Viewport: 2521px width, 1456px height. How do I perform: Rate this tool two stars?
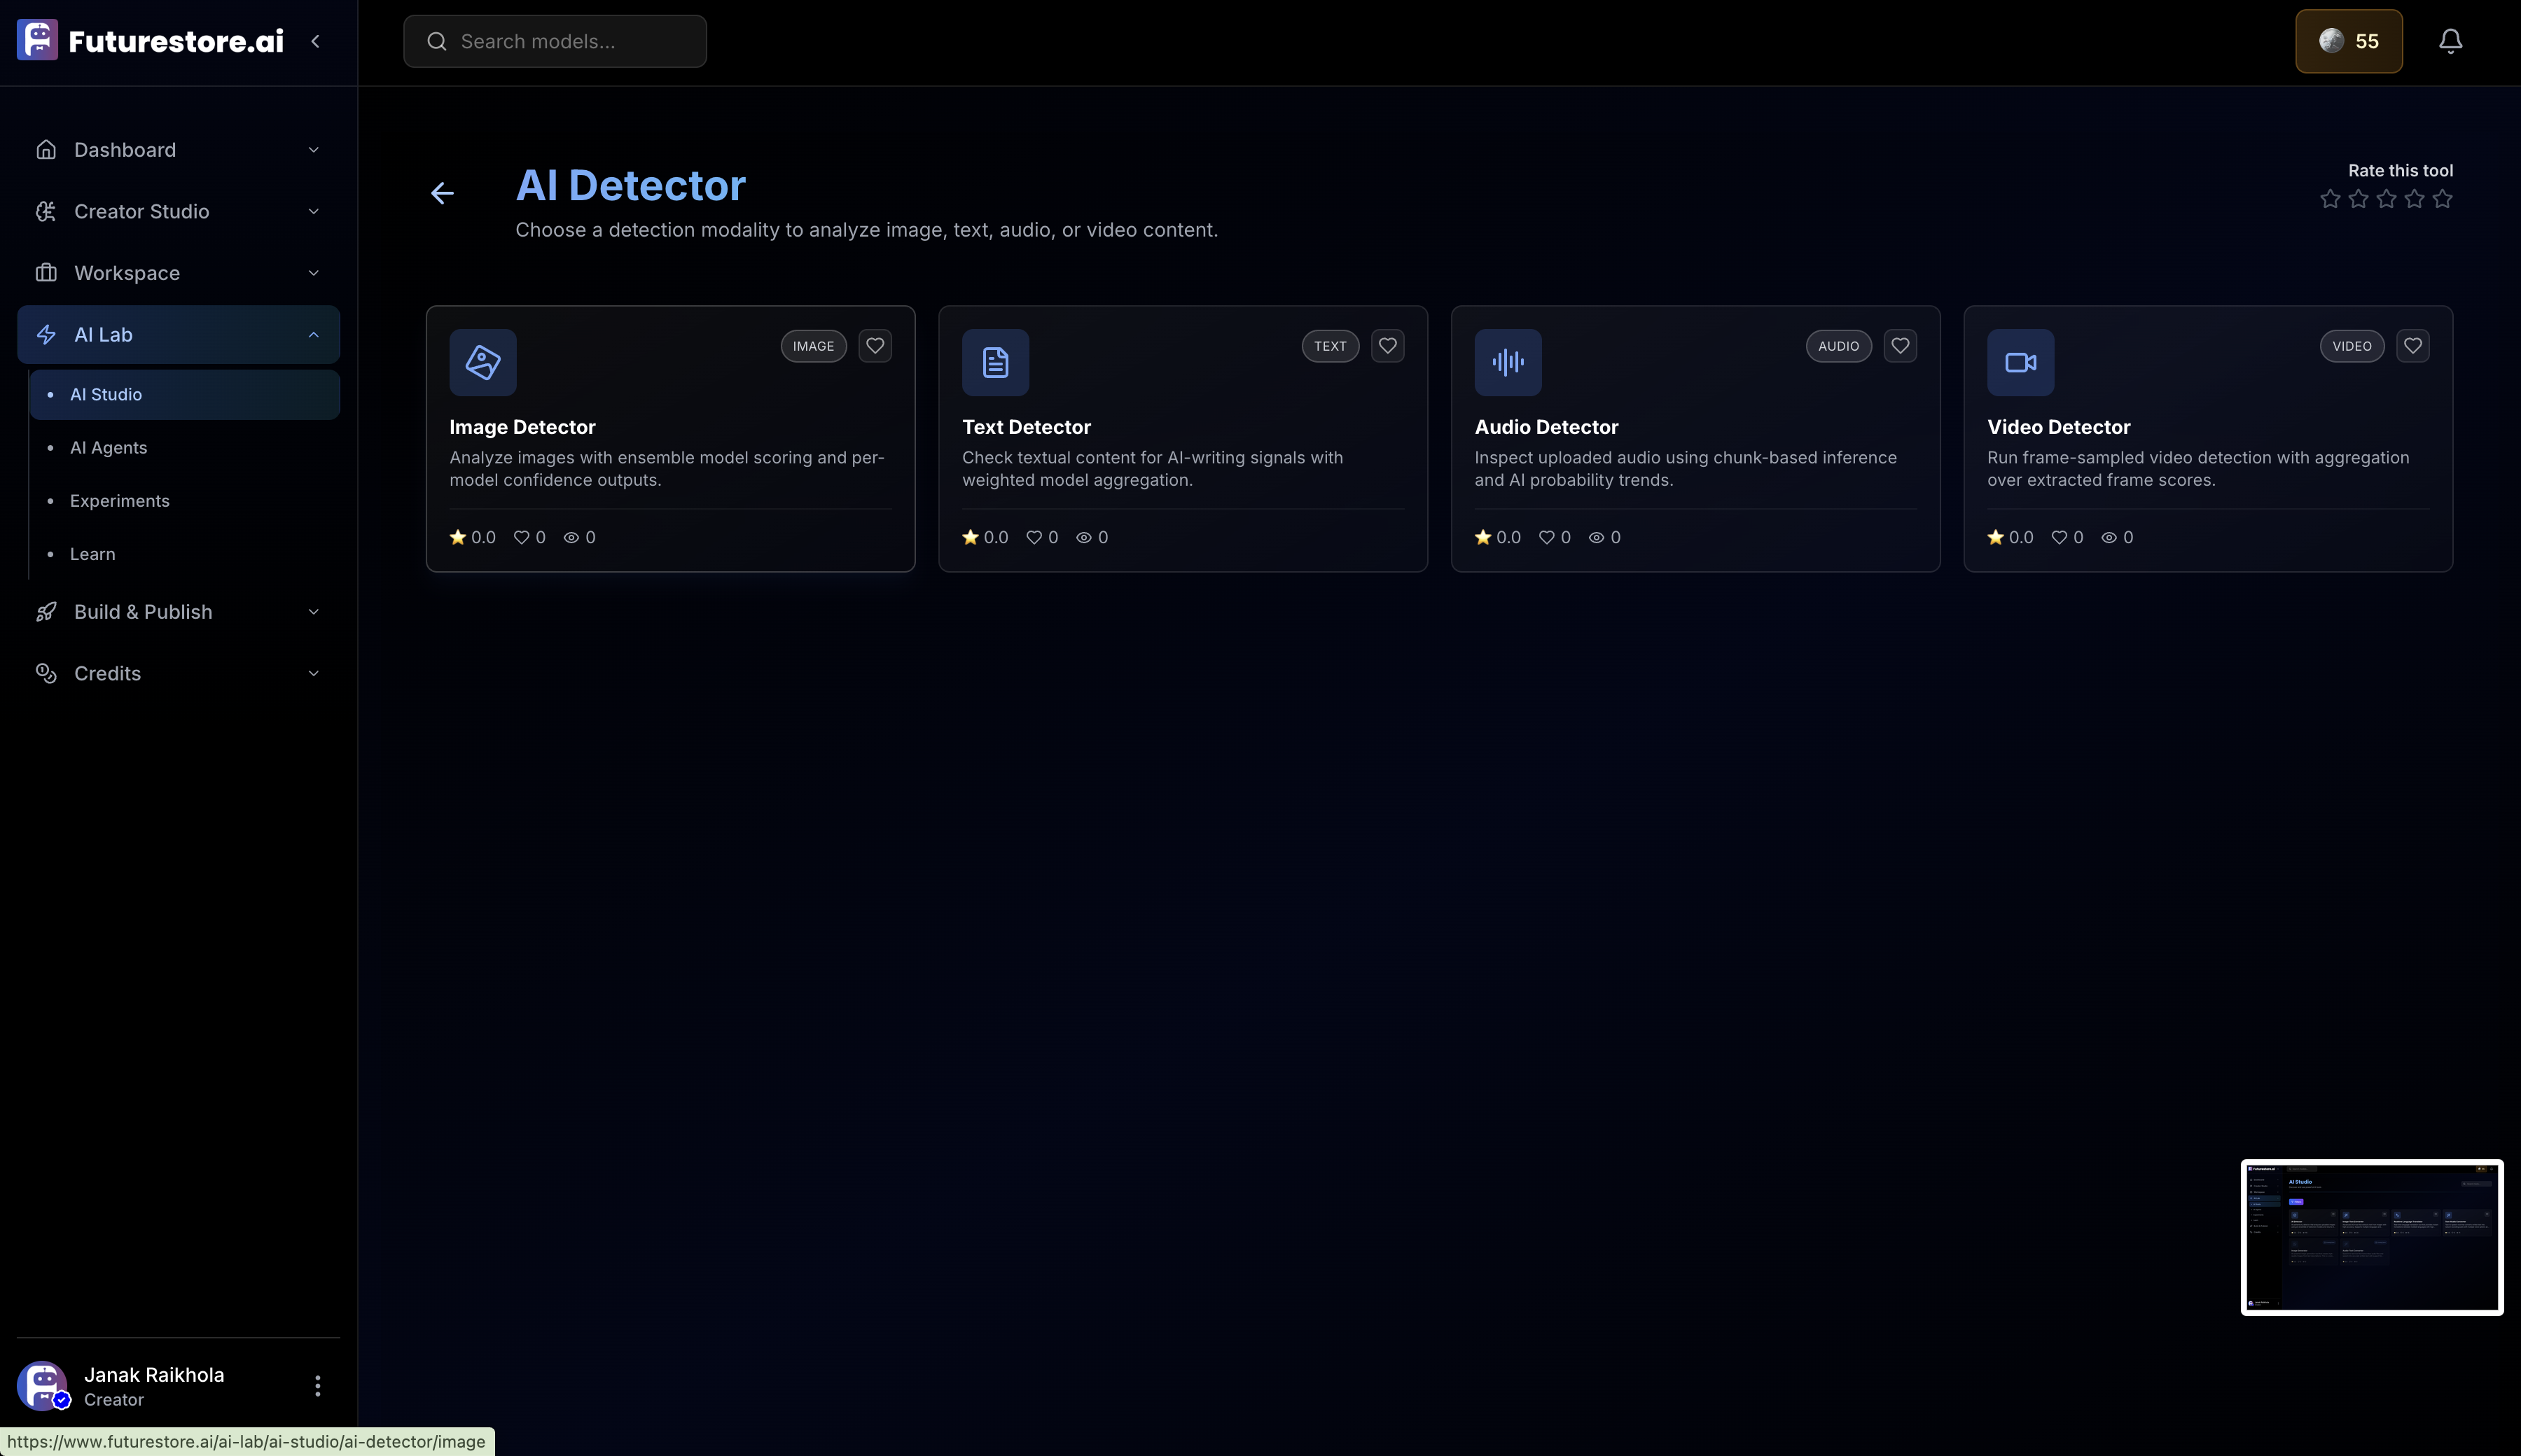coord(2358,199)
